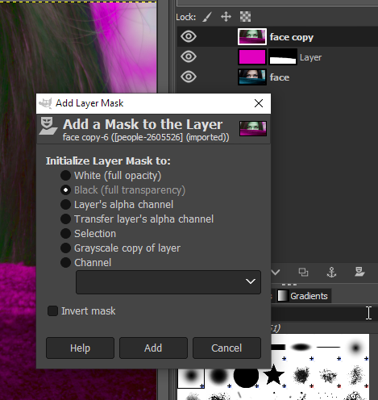Select Black (full transparency) option

(123, 190)
